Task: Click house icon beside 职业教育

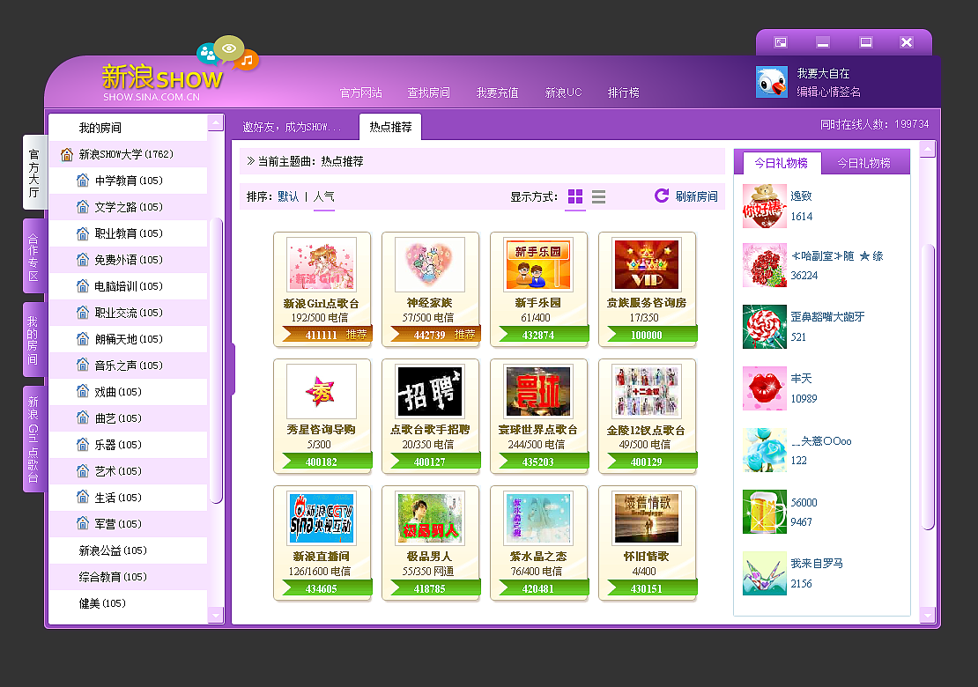Action: [82, 233]
